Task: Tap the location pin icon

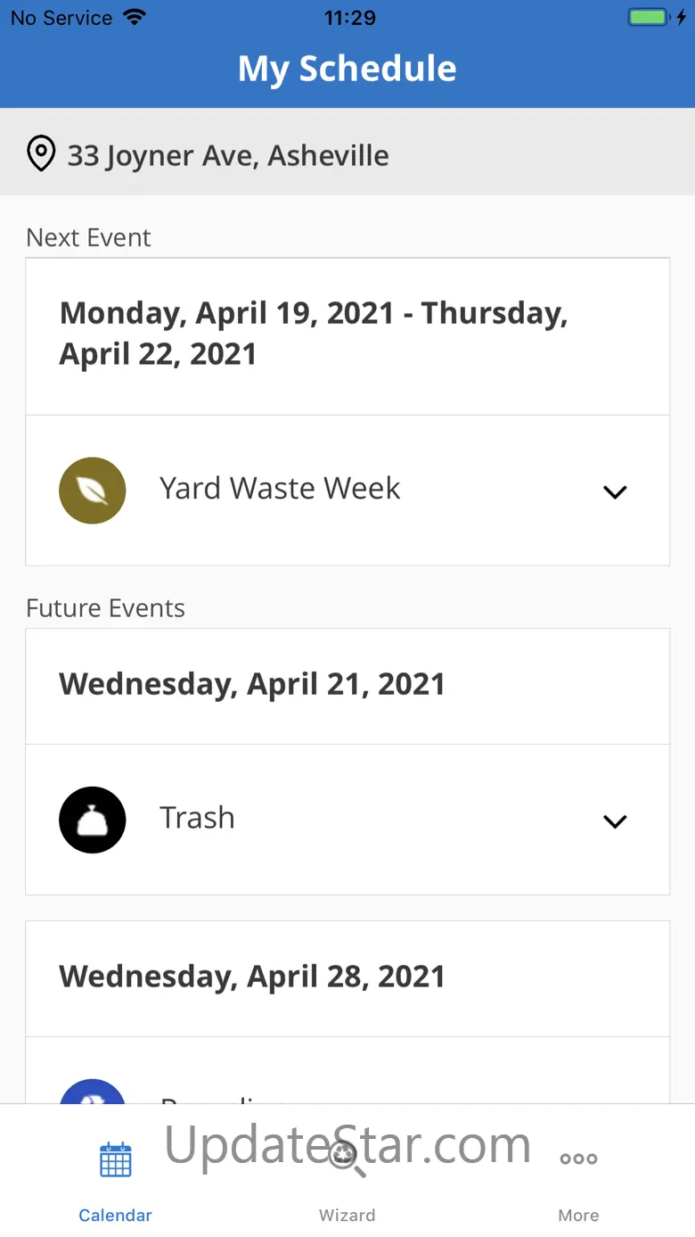Action: coord(41,154)
